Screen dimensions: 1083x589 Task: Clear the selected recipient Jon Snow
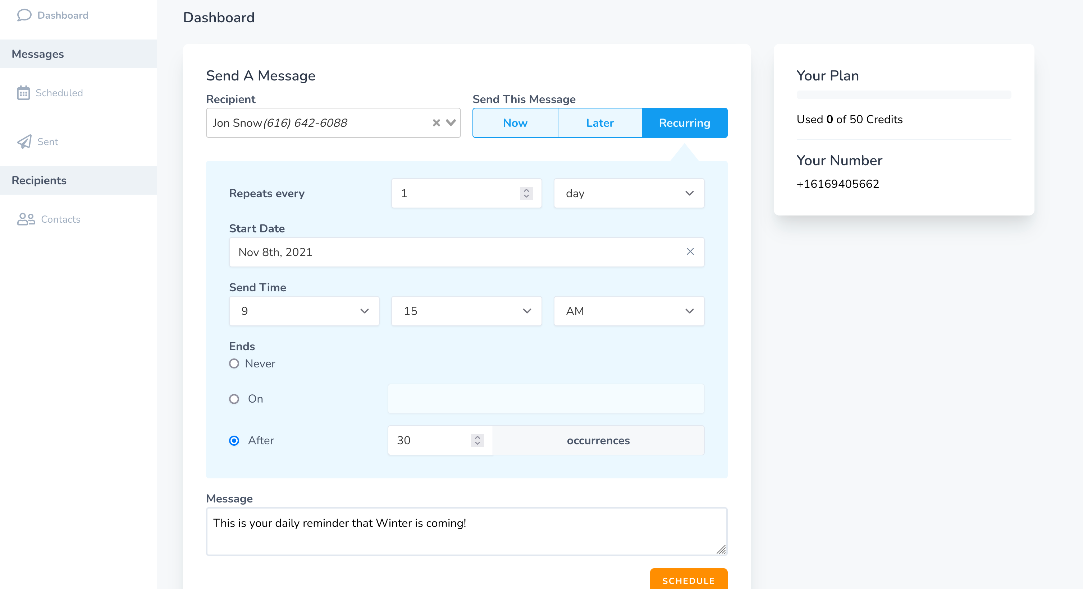click(x=436, y=123)
